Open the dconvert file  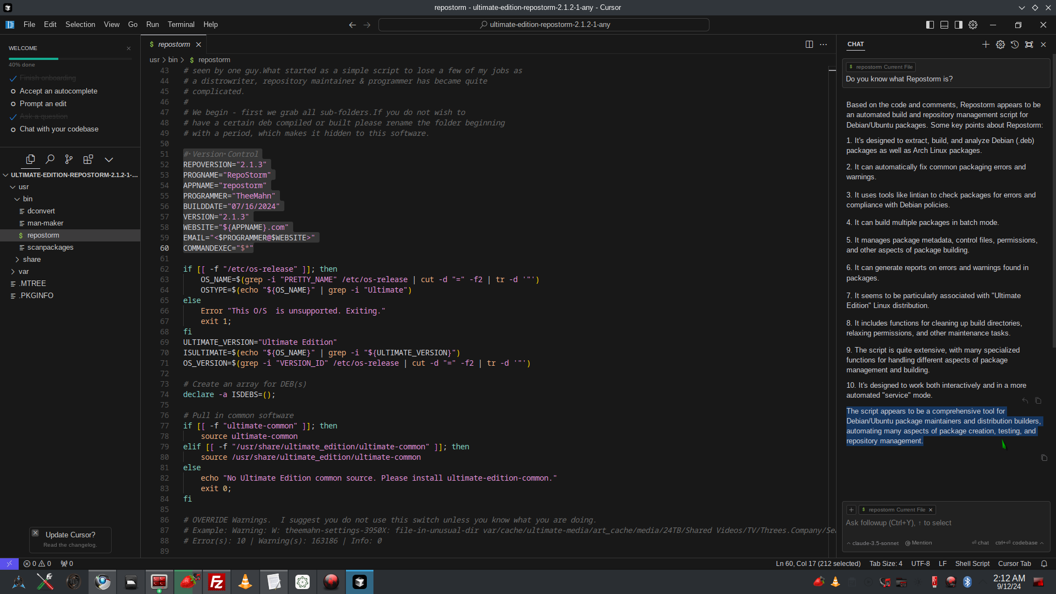[x=70, y=211]
